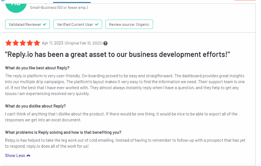This screenshot has width=261, height=166.
Task: Click the heading What do you dislike about Reply?
Action: (35, 106)
